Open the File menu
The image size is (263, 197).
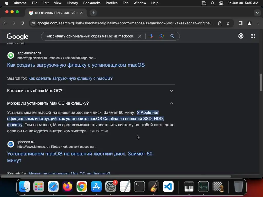[x=35, y=3]
